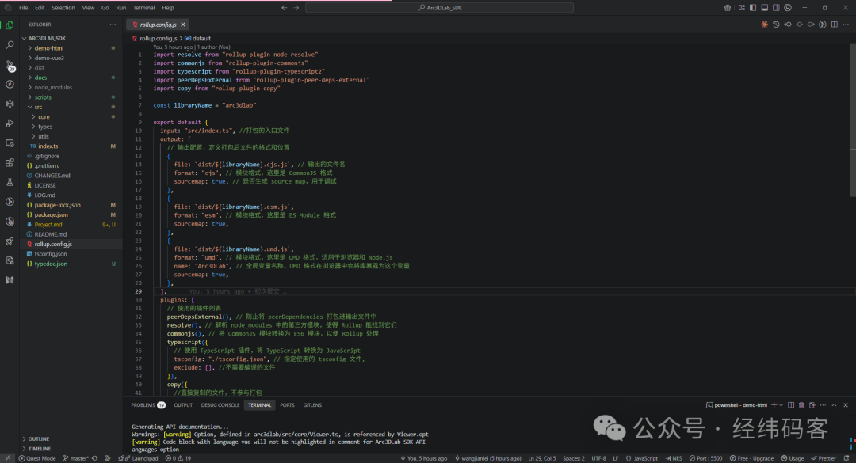Image resolution: width=856 pixels, height=463 pixels.
Task: Click Free - Upgrade in status bar
Action: pyautogui.click(x=751, y=458)
